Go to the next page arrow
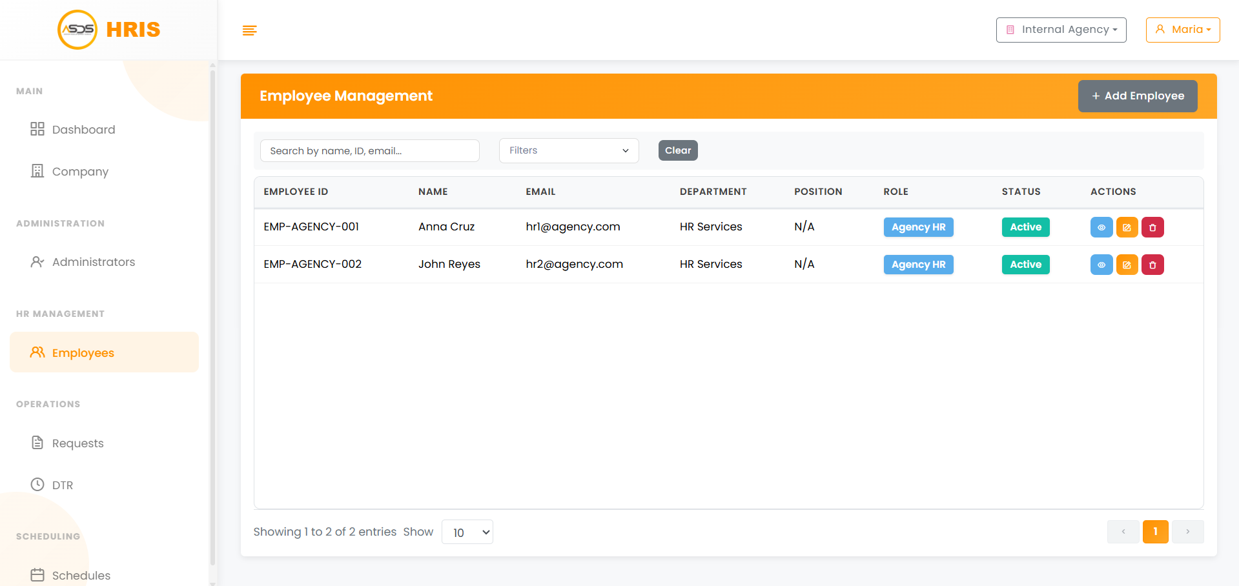This screenshot has height=586, width=1239. click(1187, 532)
